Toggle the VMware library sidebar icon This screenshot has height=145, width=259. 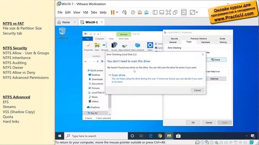(155, 12)
